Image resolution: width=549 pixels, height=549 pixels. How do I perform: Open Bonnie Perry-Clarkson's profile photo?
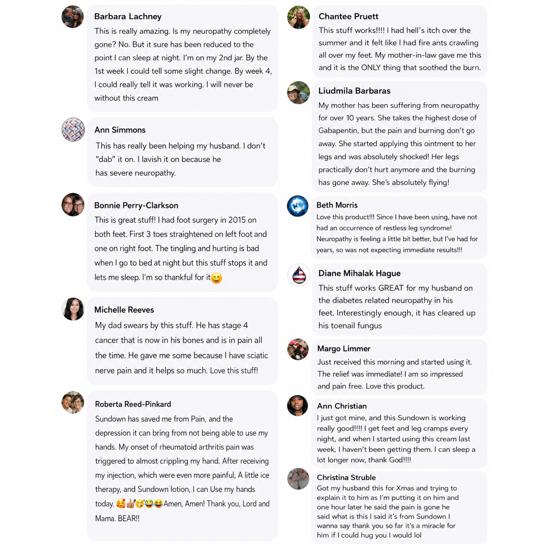73,204
